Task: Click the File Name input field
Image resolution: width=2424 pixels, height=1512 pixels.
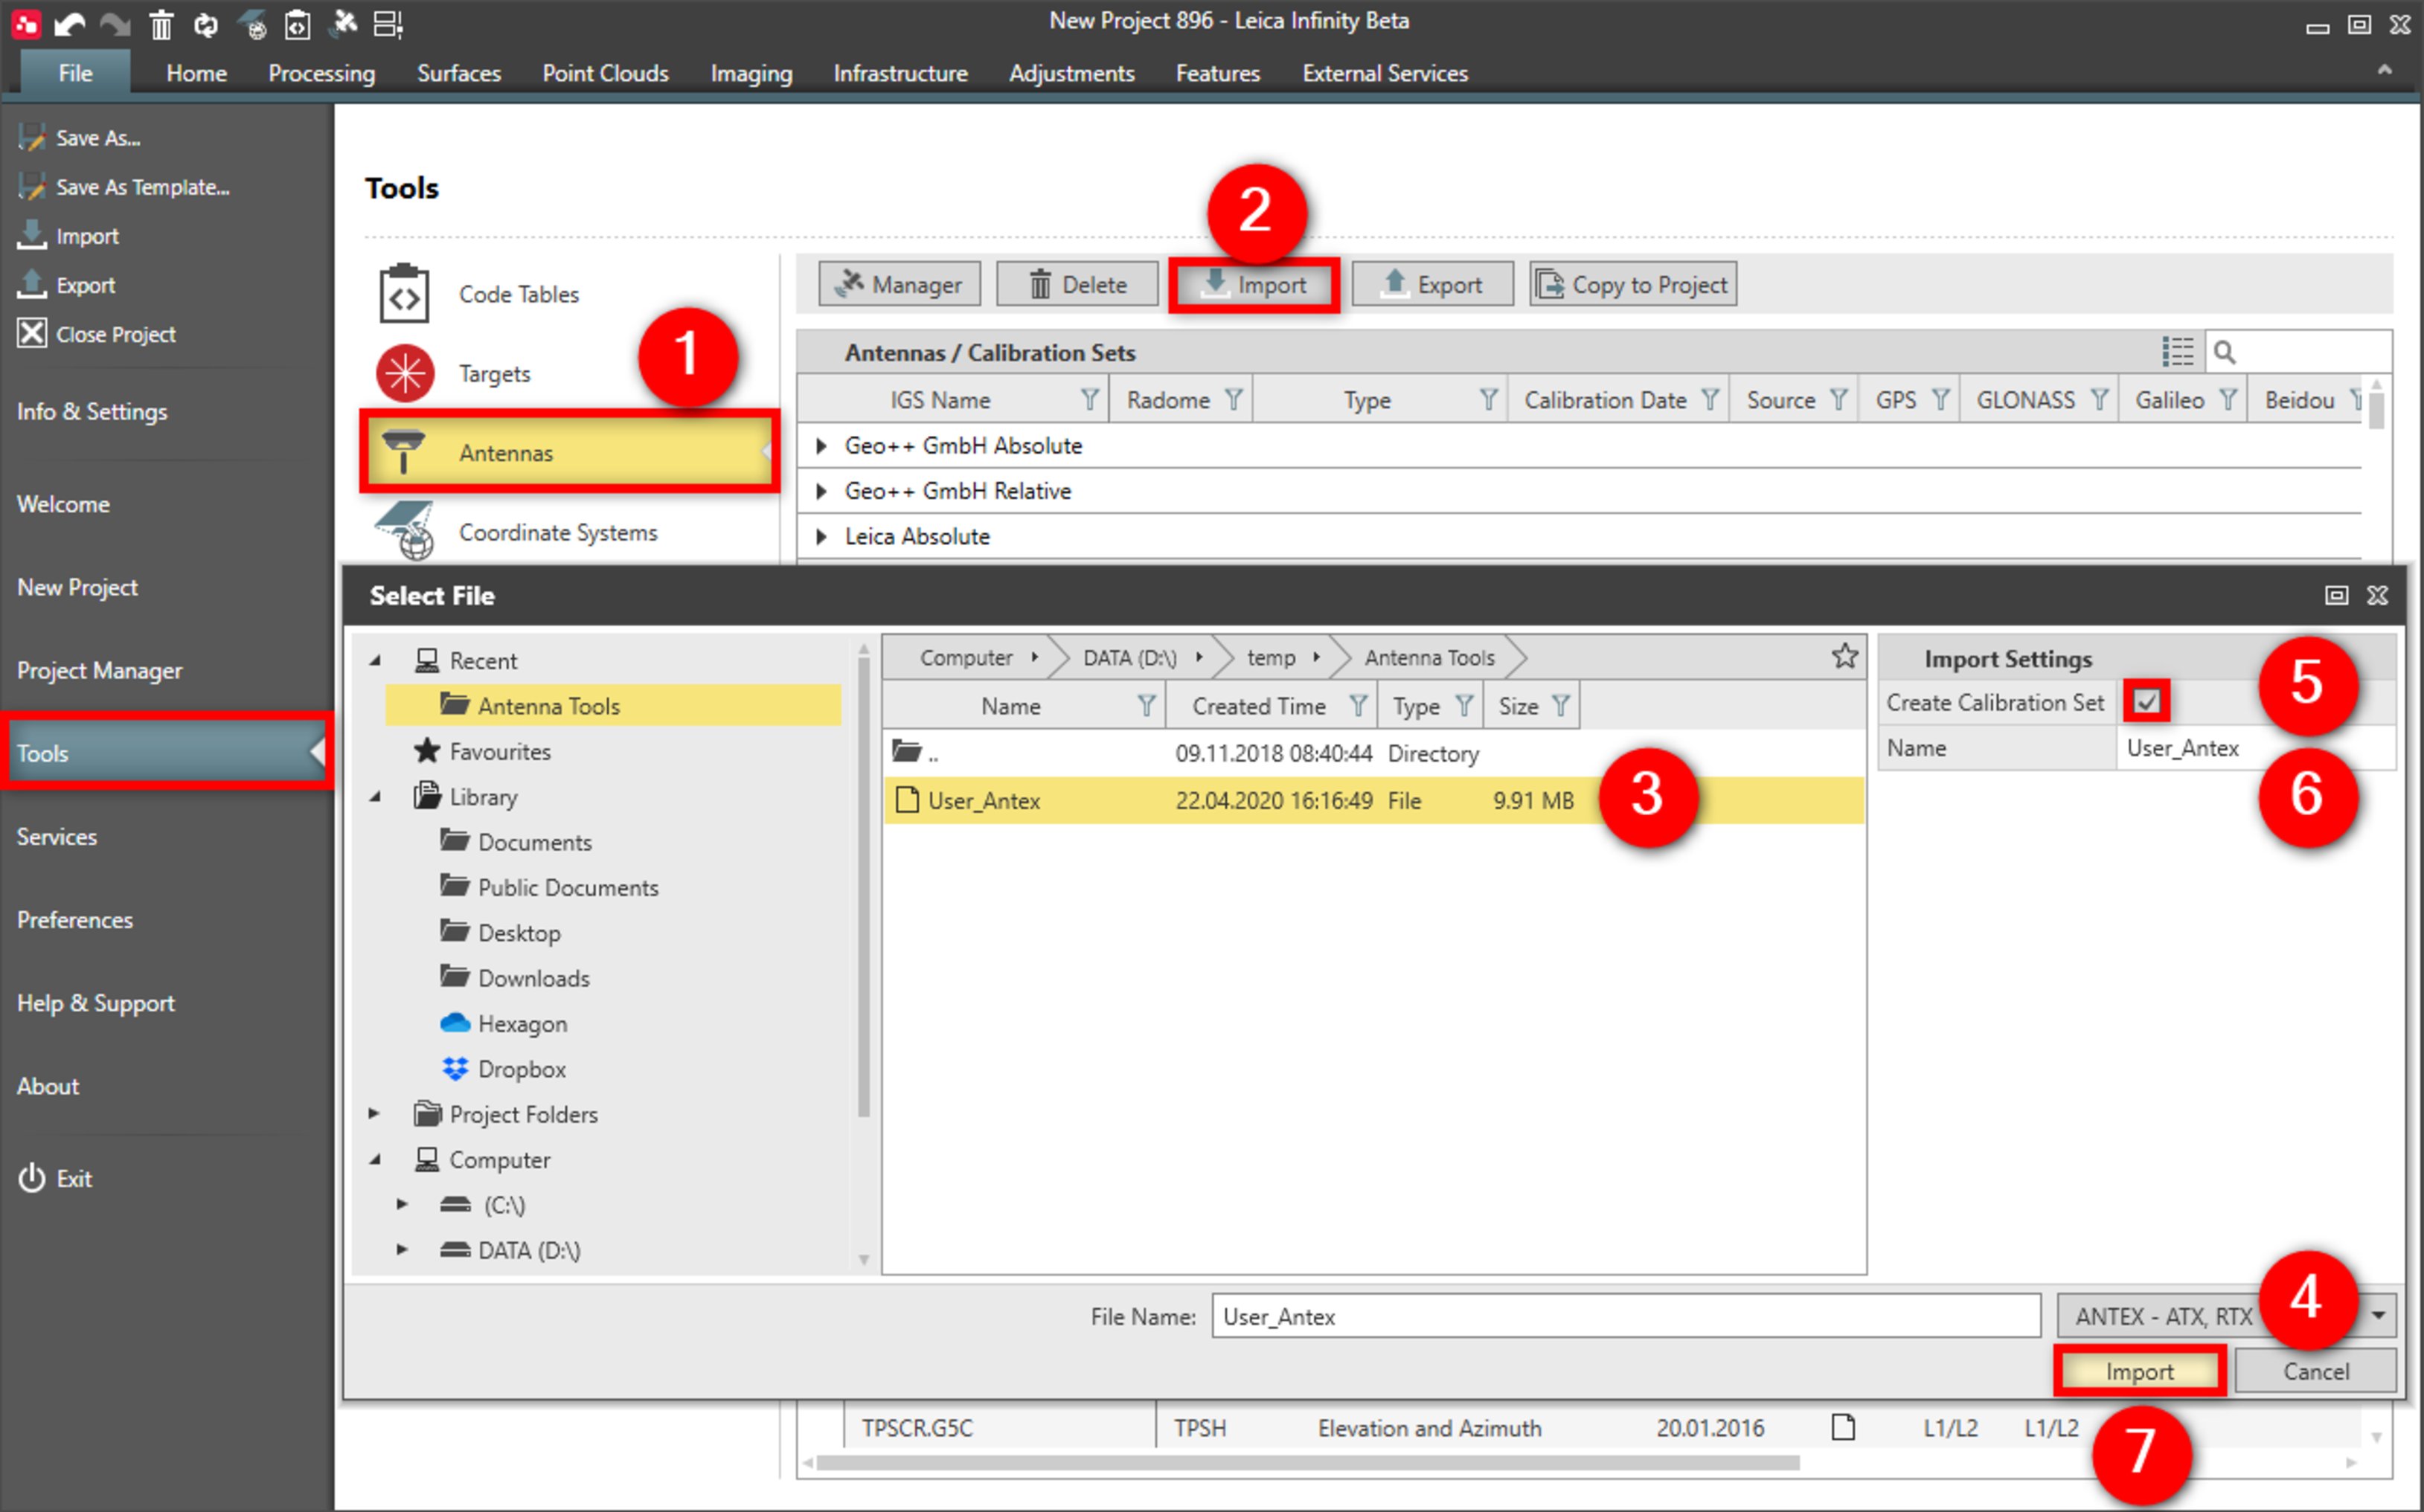Action: tap(1626, 1316)
